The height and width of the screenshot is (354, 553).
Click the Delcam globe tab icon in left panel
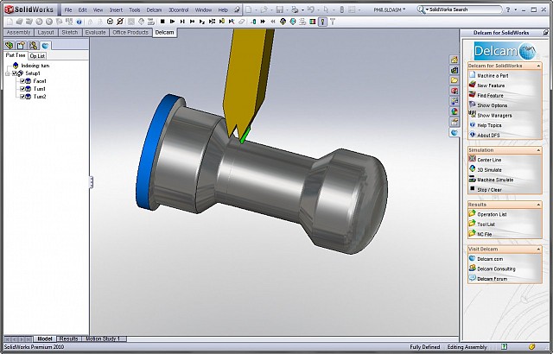coord(45,46)
